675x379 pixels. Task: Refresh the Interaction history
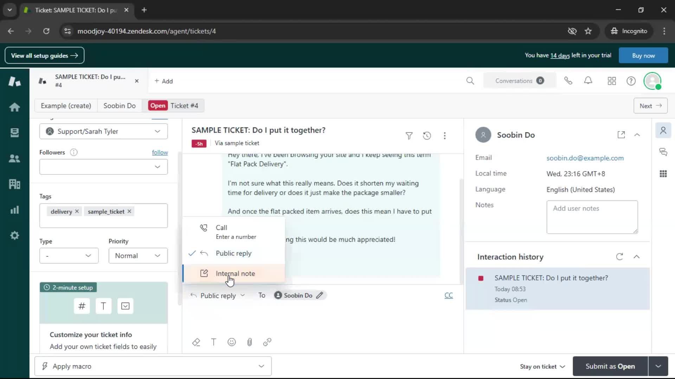(619, 257)
